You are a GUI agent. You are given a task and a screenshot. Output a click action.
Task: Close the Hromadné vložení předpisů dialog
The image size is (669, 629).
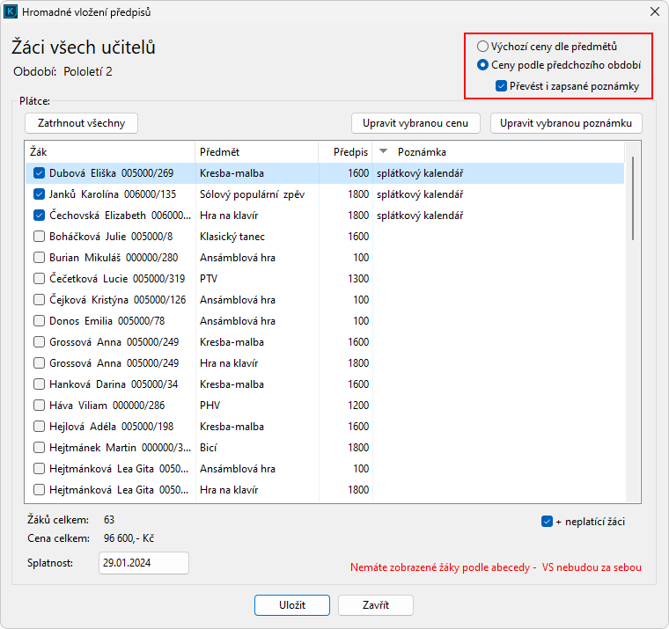654,12
